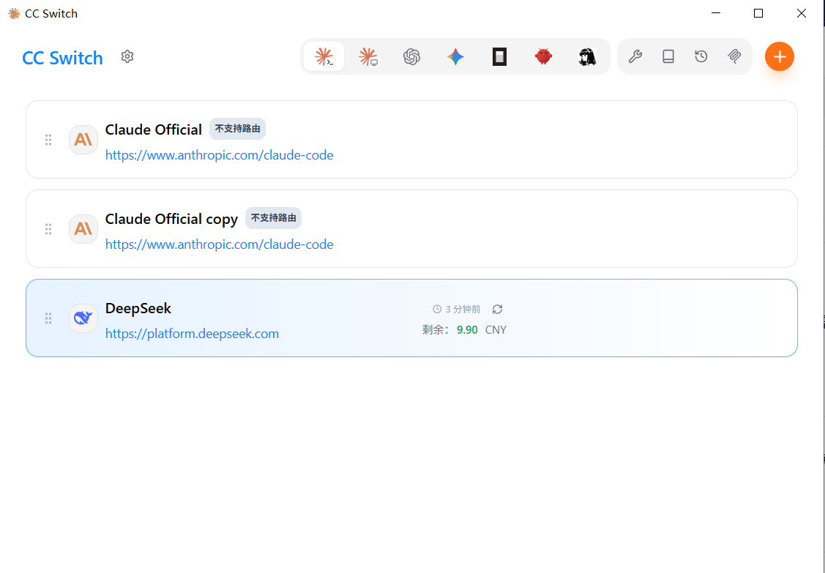Screen dimensions: 825x573
Task: Open the book prompts icon
Action: pyautogui.click(x=668, y=56)
